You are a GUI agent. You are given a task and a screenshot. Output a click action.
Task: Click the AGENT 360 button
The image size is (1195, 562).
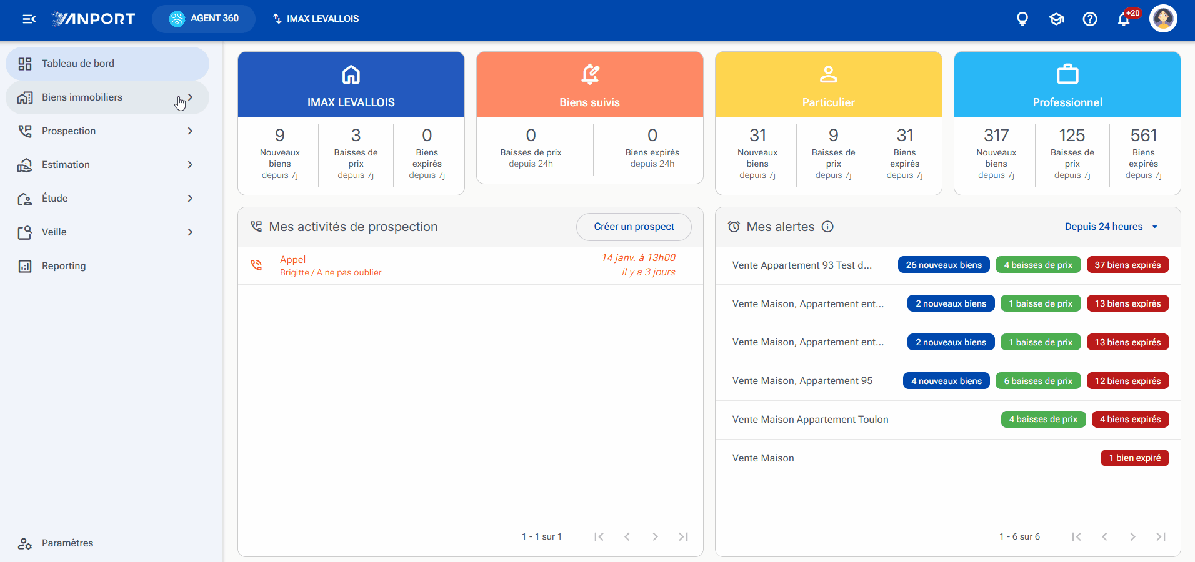coord(204,19)
